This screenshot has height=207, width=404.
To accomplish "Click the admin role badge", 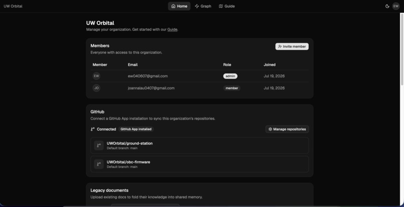I will point(230,76).
